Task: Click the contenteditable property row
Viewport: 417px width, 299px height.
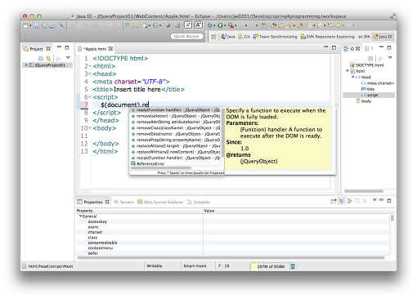Action: pos(233,243)
